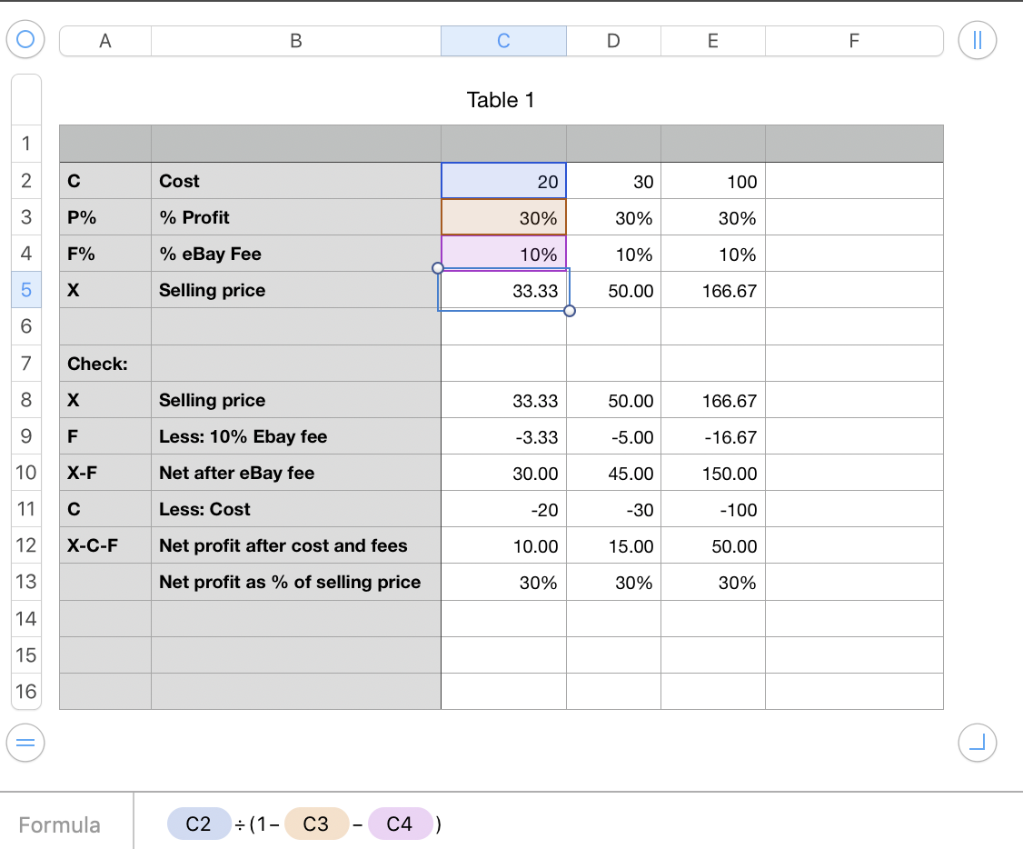The image size is (1023, 849).
Task: Select column F header
Action: tap(853, 40)
